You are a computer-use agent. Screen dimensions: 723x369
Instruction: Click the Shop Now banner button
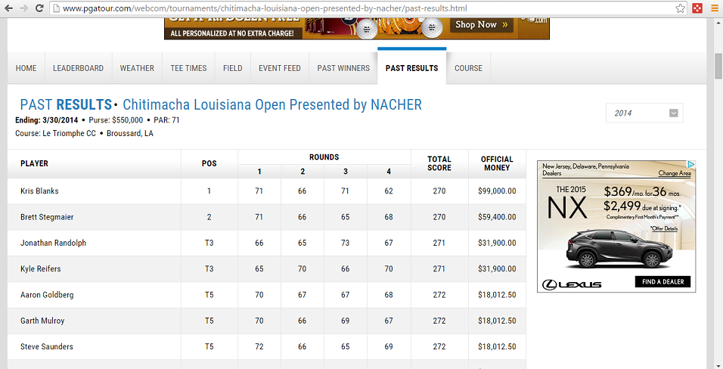(482, 25)
